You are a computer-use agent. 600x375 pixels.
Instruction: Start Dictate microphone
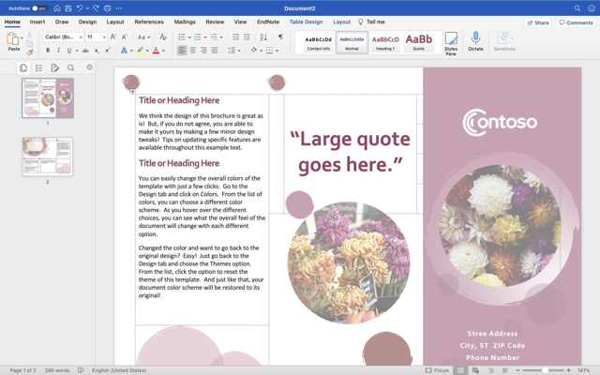[x=475, y=41]
